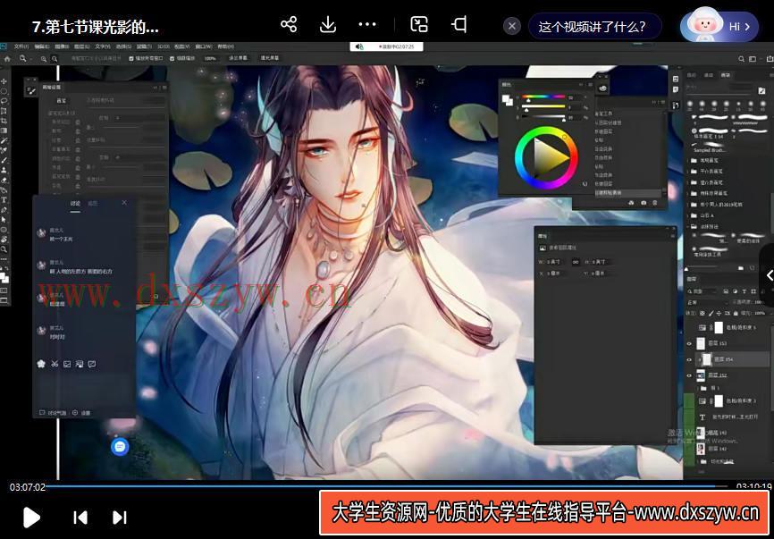Toggle the 讨论气泡 checkbox in chat panel

point(53,413)
